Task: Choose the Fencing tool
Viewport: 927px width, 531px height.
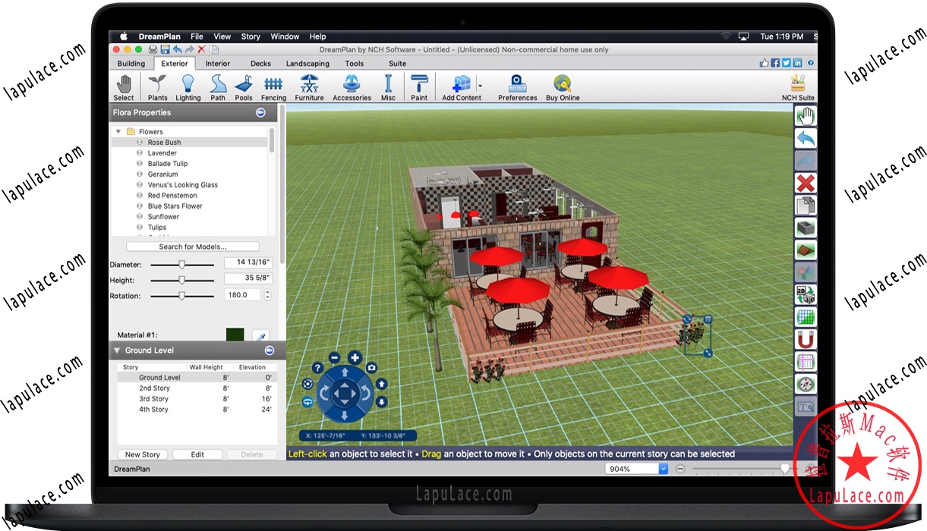Action: pyautogui.click(x=273, y=87)
